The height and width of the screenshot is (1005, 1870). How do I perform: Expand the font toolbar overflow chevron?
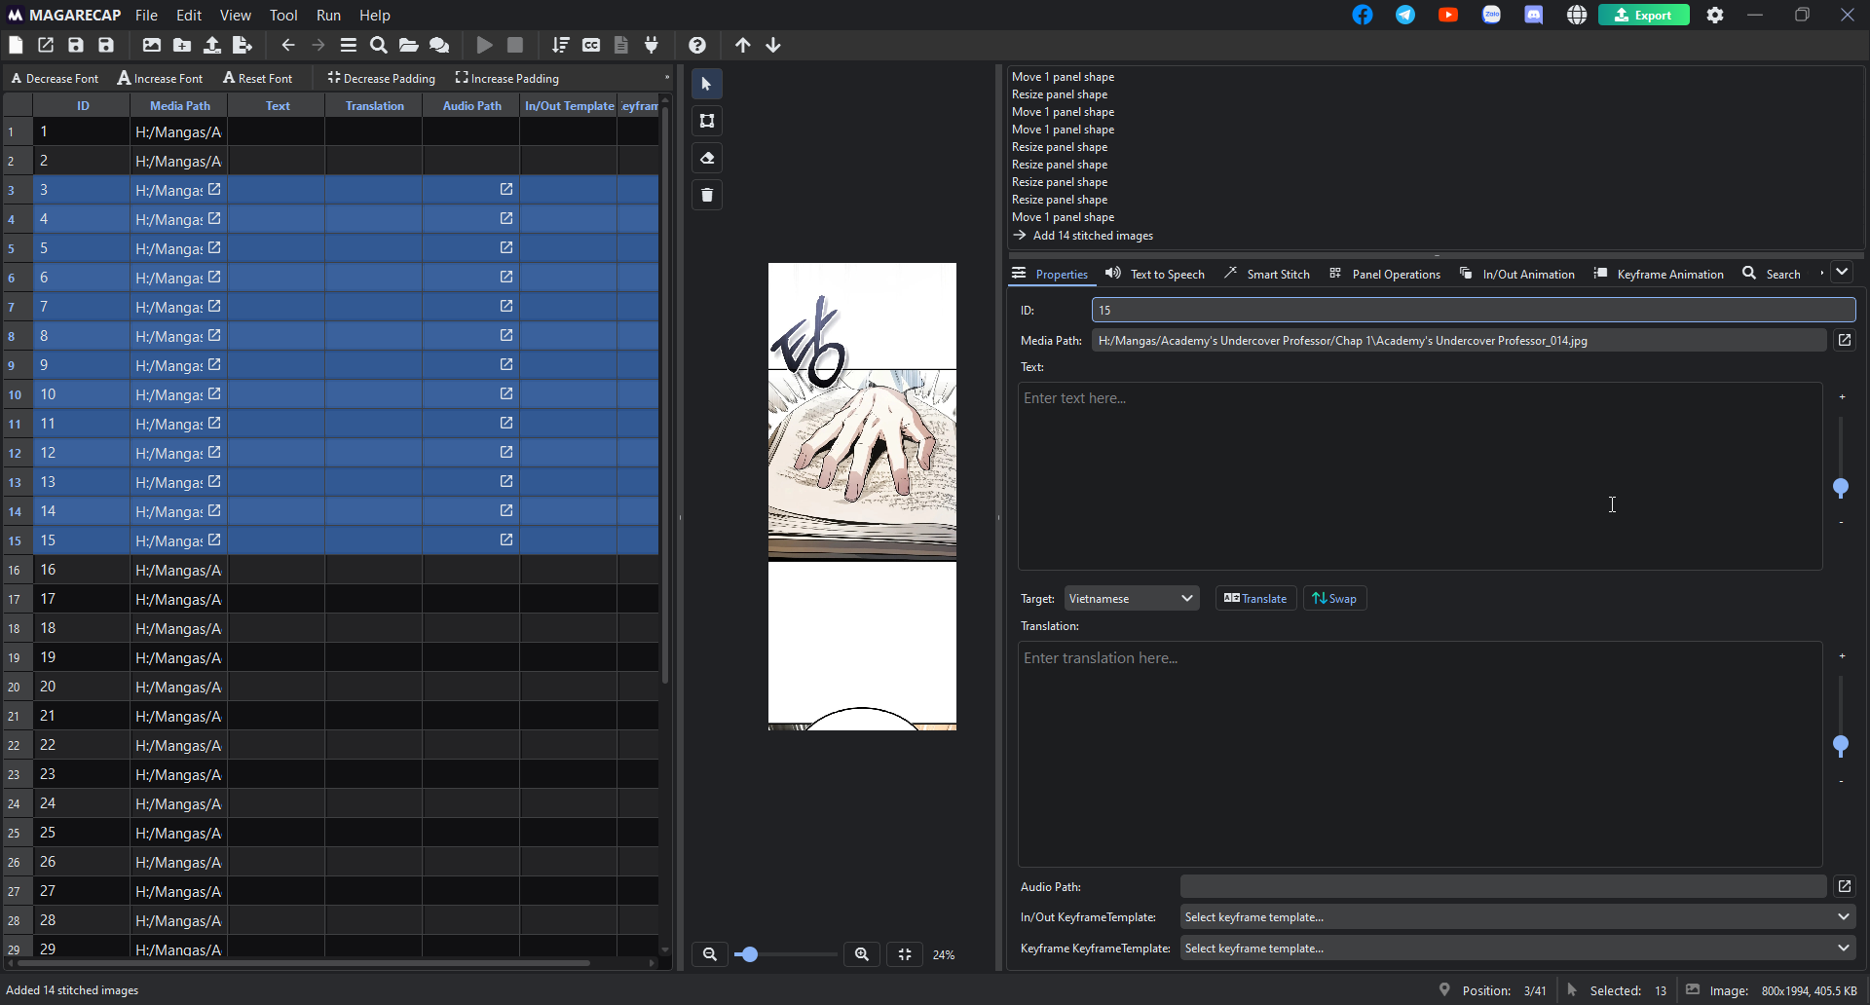[x=667, y=78]
